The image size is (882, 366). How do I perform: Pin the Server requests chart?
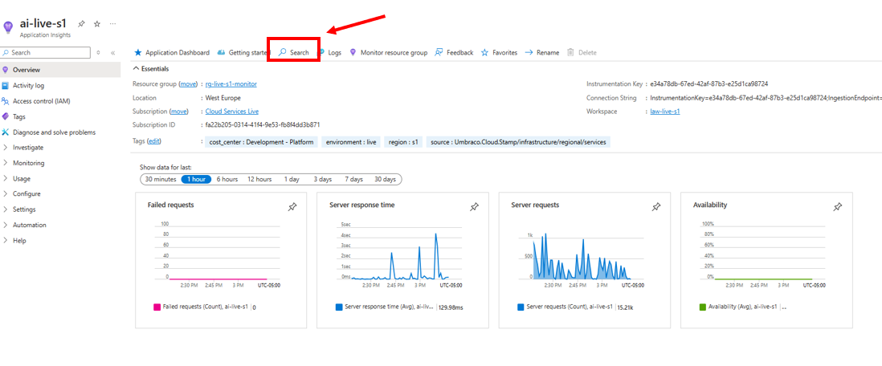[x=655, y=207]
